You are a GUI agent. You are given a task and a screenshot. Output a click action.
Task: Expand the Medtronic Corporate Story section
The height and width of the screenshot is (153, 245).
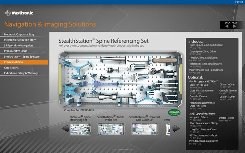19,34
